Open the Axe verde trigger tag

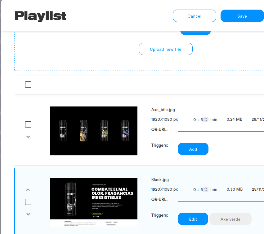tap(230, 219)
